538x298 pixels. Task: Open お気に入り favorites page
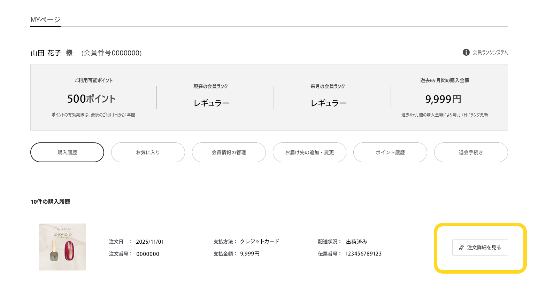[148, 152]
